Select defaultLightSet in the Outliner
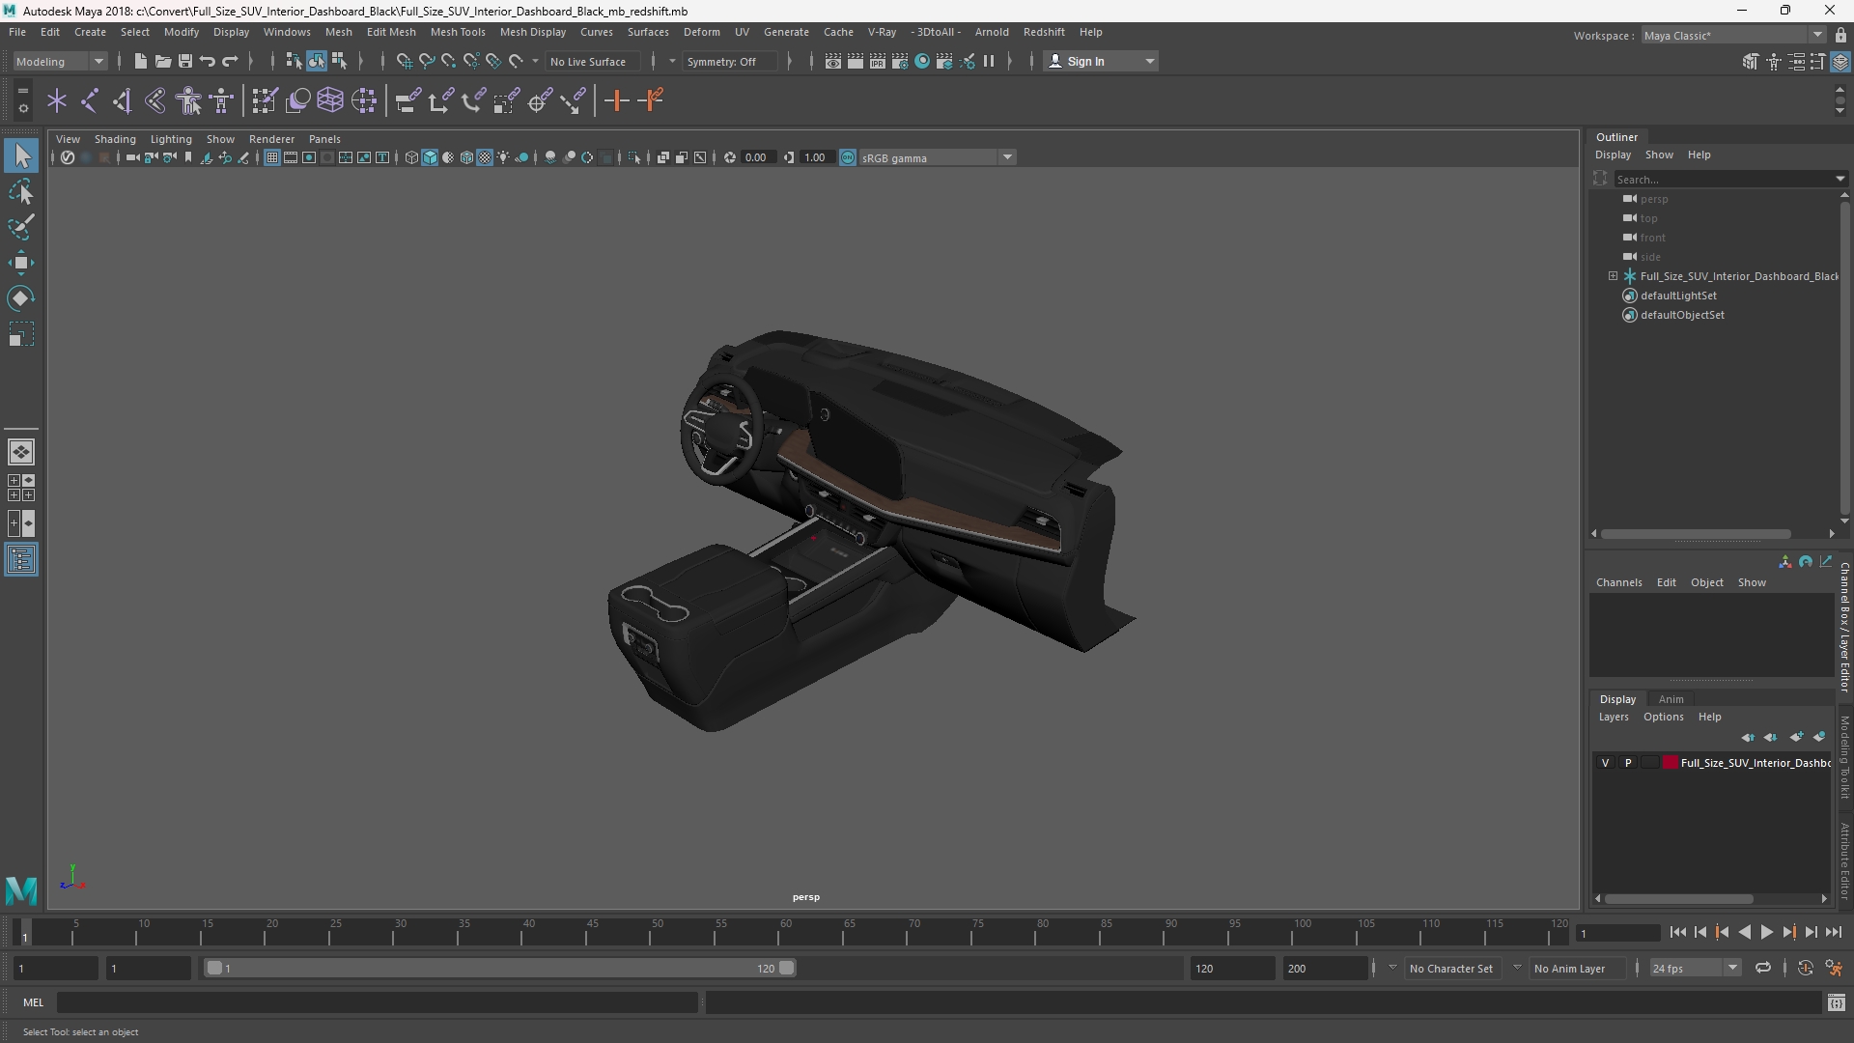The width and height of the screenshot is (1854, 1043). pyautogui.click(x=1678, y=296)
